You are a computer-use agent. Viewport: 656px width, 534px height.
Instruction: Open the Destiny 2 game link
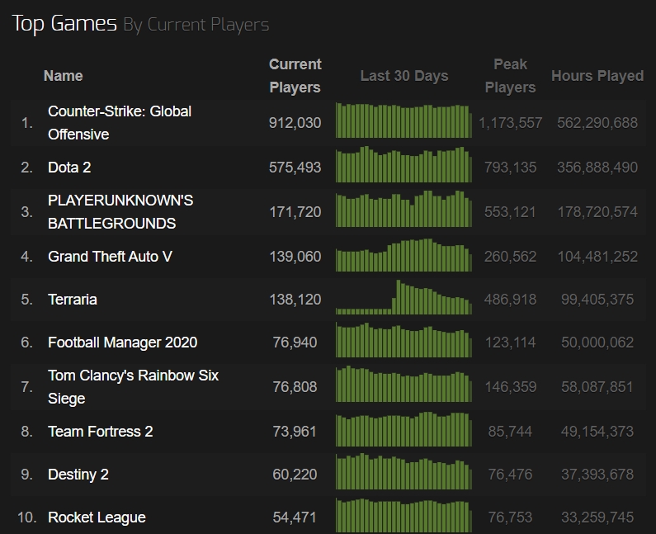click(78, 475)
